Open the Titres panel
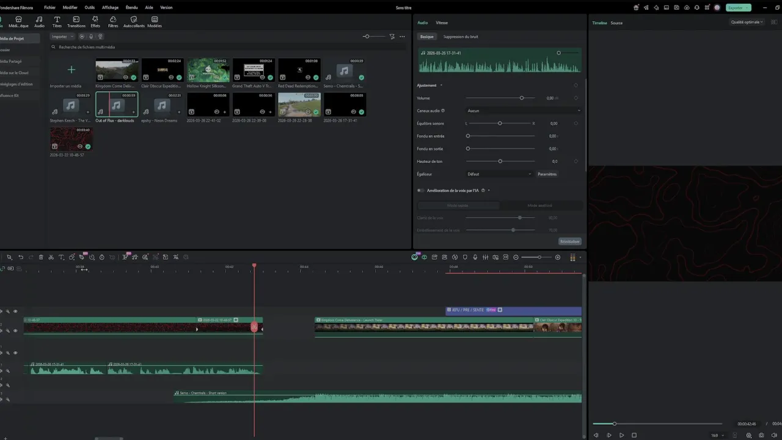The width and height of the screenshot is (782, 440). pyautogui.click(x=57, y=22)
